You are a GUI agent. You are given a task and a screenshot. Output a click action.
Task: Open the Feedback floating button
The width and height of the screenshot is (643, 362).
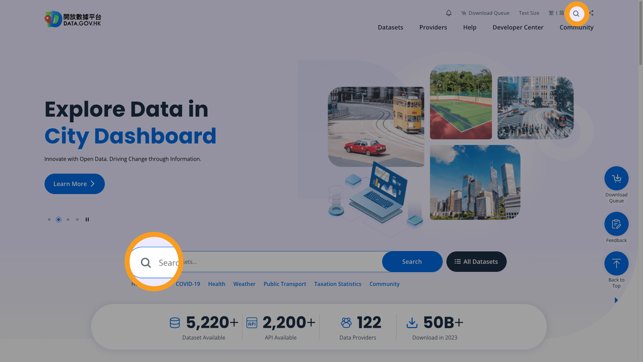pyautogui.click(x=616, y=224)
